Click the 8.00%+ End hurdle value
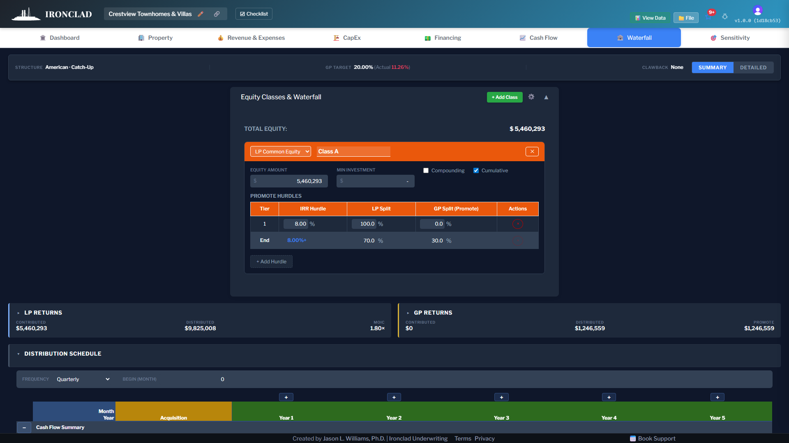Screen dimensions: 789x443 pyautogui.click(x=297, y=240)
